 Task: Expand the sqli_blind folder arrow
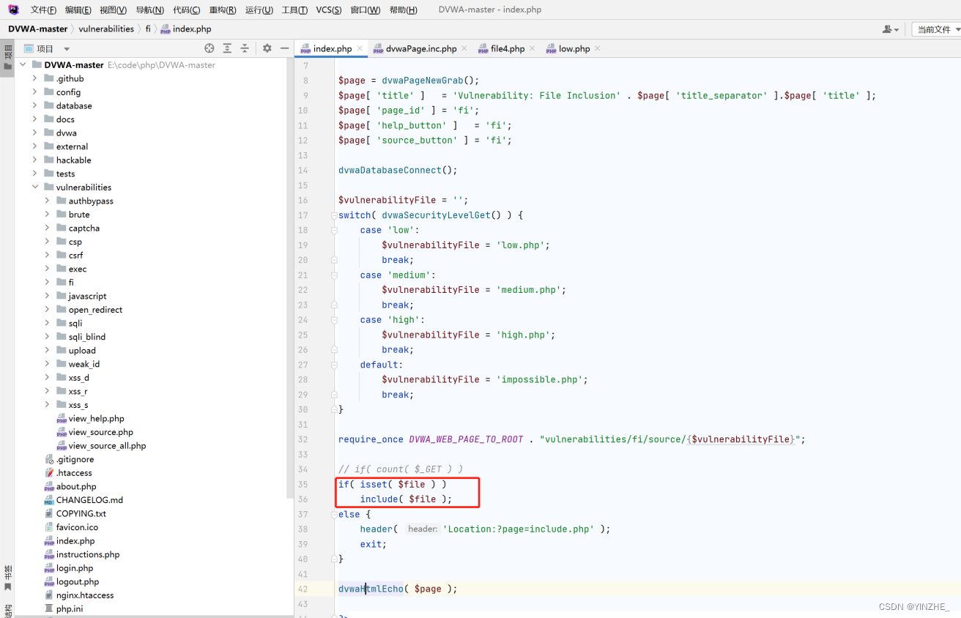point(47,337)
